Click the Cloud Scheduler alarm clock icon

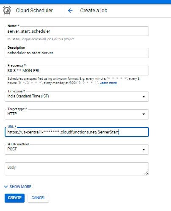point(7,11)
